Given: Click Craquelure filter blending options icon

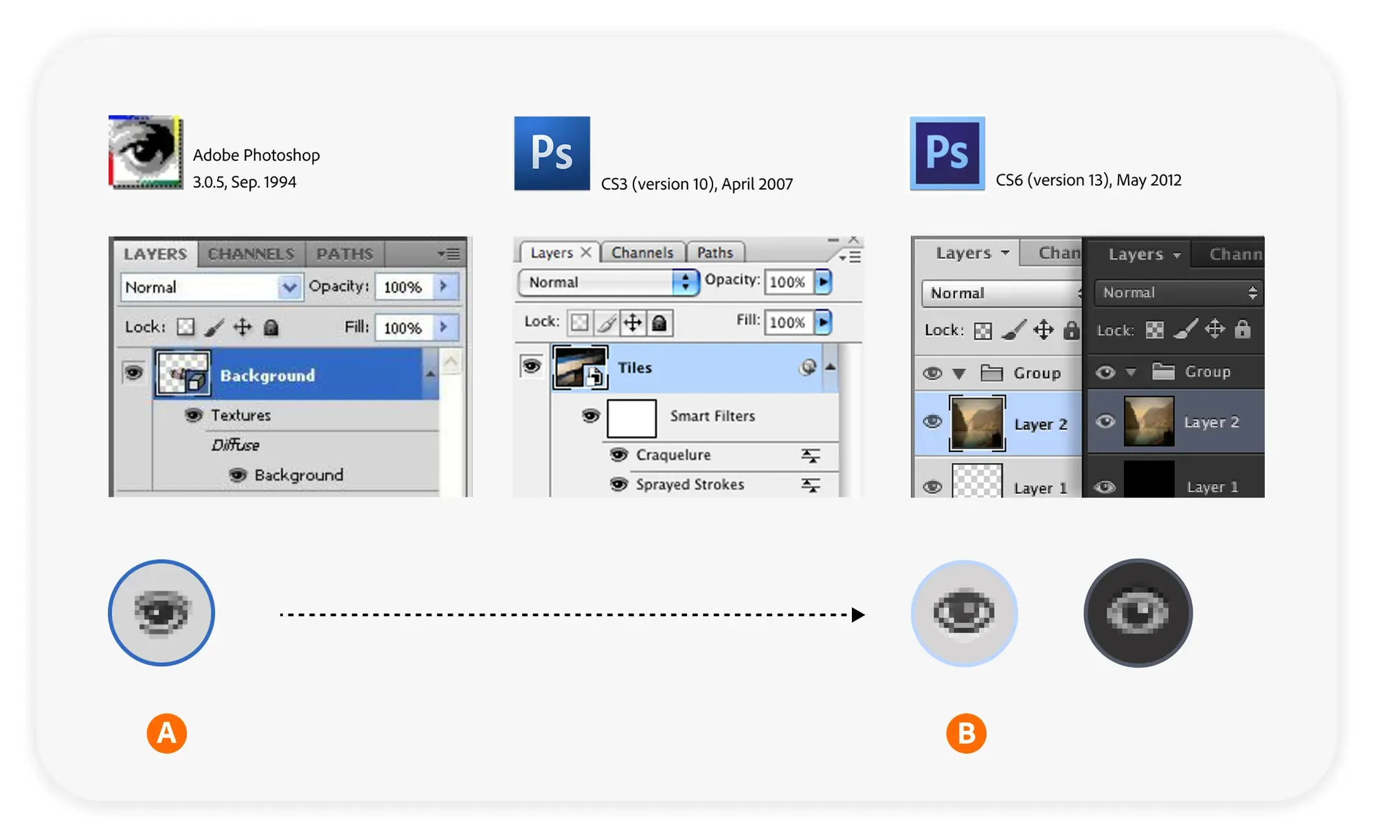Looking at the screenshot, I should (x=811, y=455).
